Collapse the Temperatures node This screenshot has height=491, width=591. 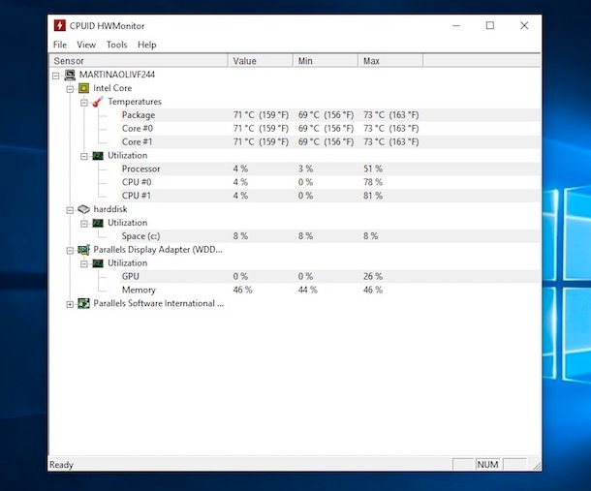click(x=84, y=103)
